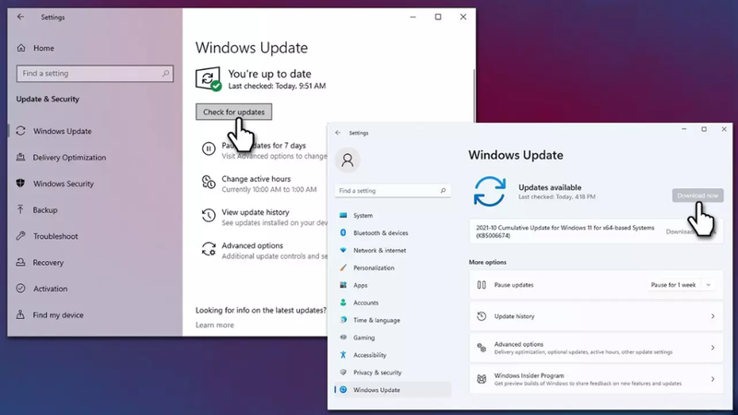Go back in the Windows 10 Settings window
This screenshot has height=415, width=738.
(x=20, y=17)
